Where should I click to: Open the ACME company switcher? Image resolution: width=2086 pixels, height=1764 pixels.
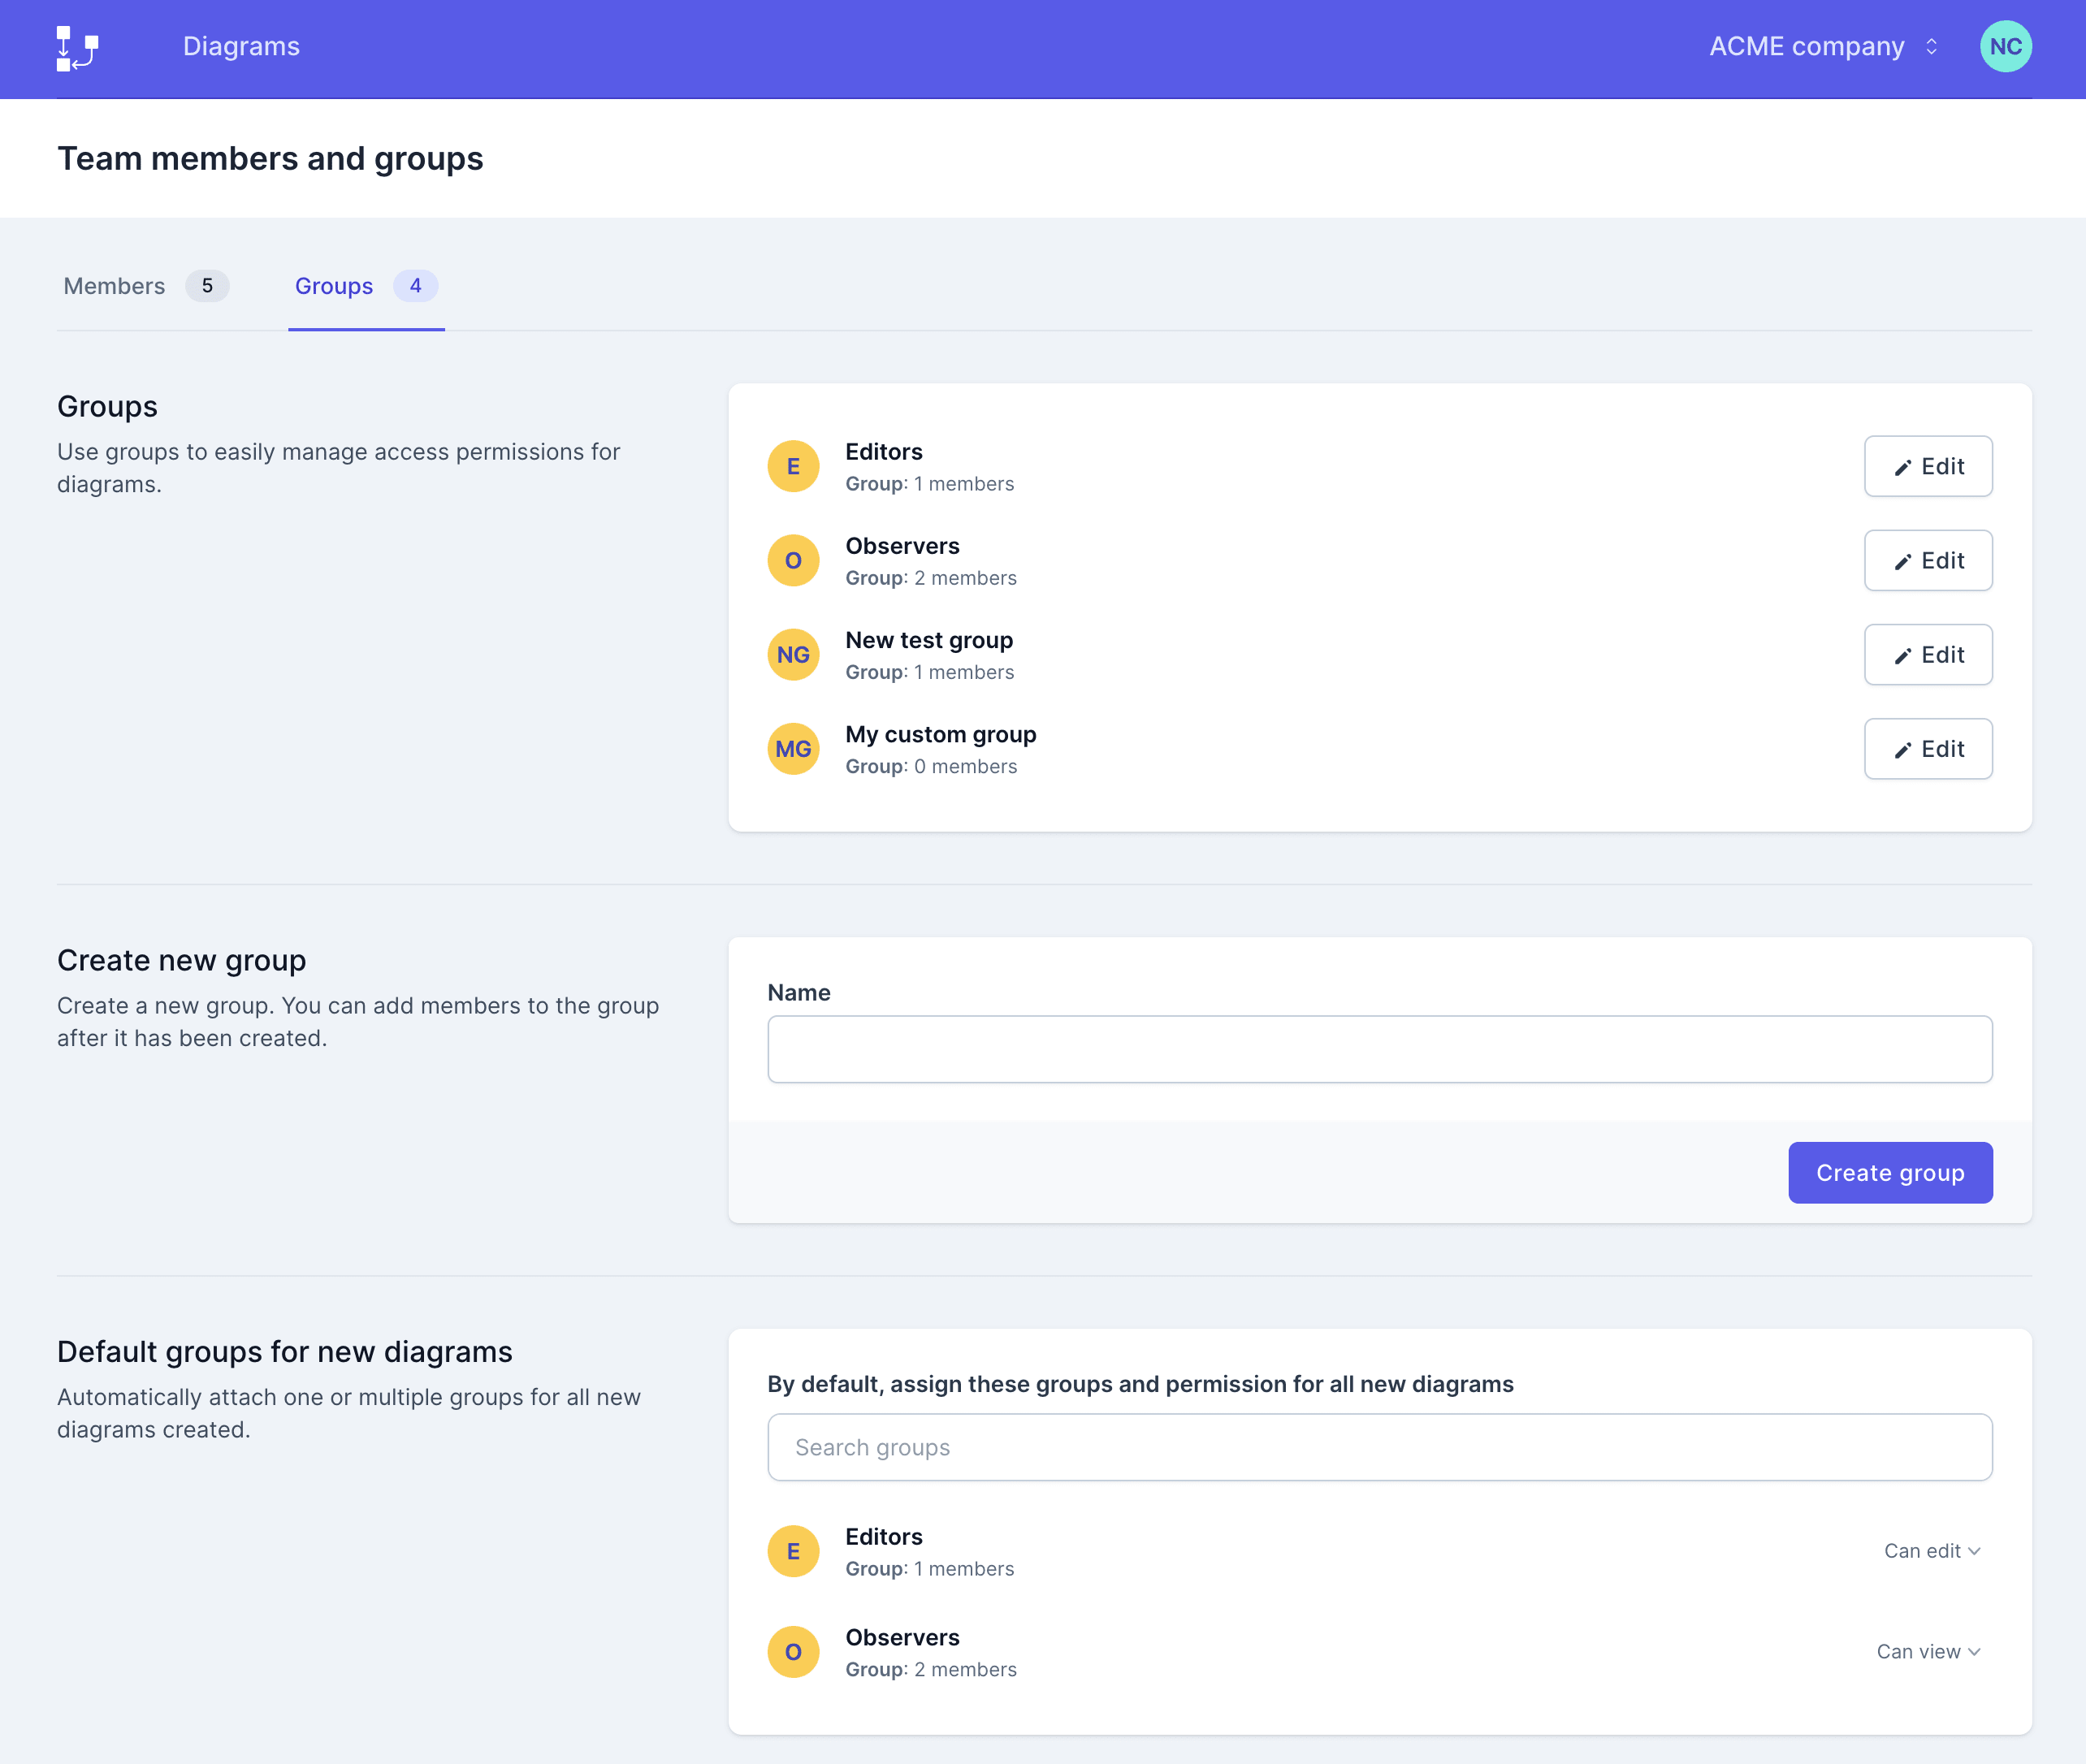click(1824, 47)
